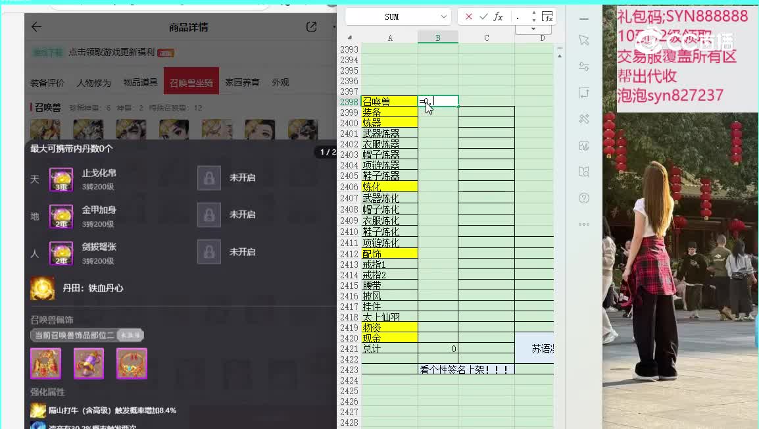Image resolution: width=759 pixels, height=429 pixels.
Task: Switch to the 物品道具 tab
Action: coord(140,82)
